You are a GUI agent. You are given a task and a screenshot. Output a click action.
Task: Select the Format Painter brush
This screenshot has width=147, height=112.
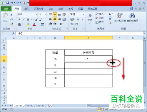(11, 24)
